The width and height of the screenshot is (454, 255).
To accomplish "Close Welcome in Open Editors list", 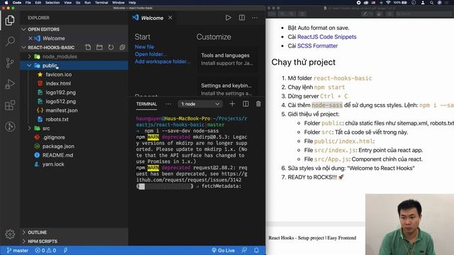I will coord(30,38).
